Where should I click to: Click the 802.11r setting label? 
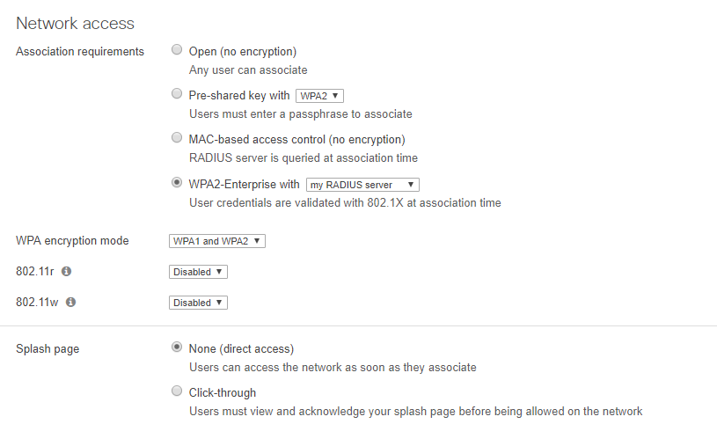tap(35, 272)
